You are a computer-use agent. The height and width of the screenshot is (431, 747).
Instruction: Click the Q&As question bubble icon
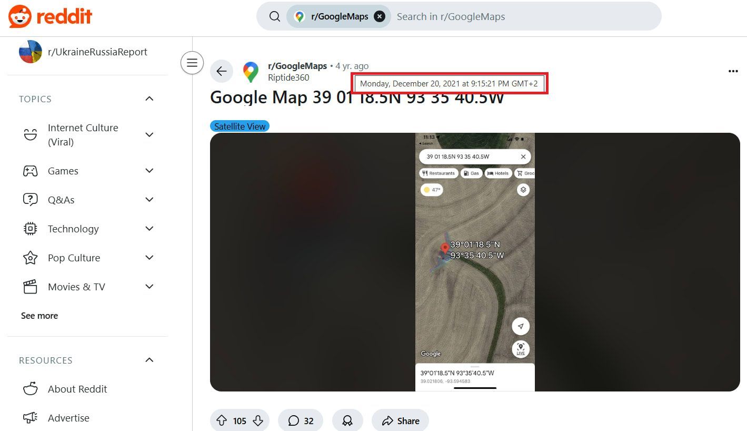click(x=30, y=200)
